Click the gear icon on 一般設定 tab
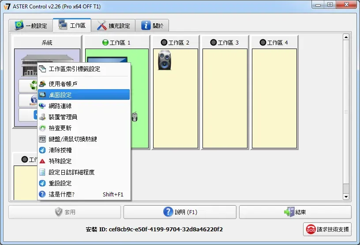 point(19,25)
